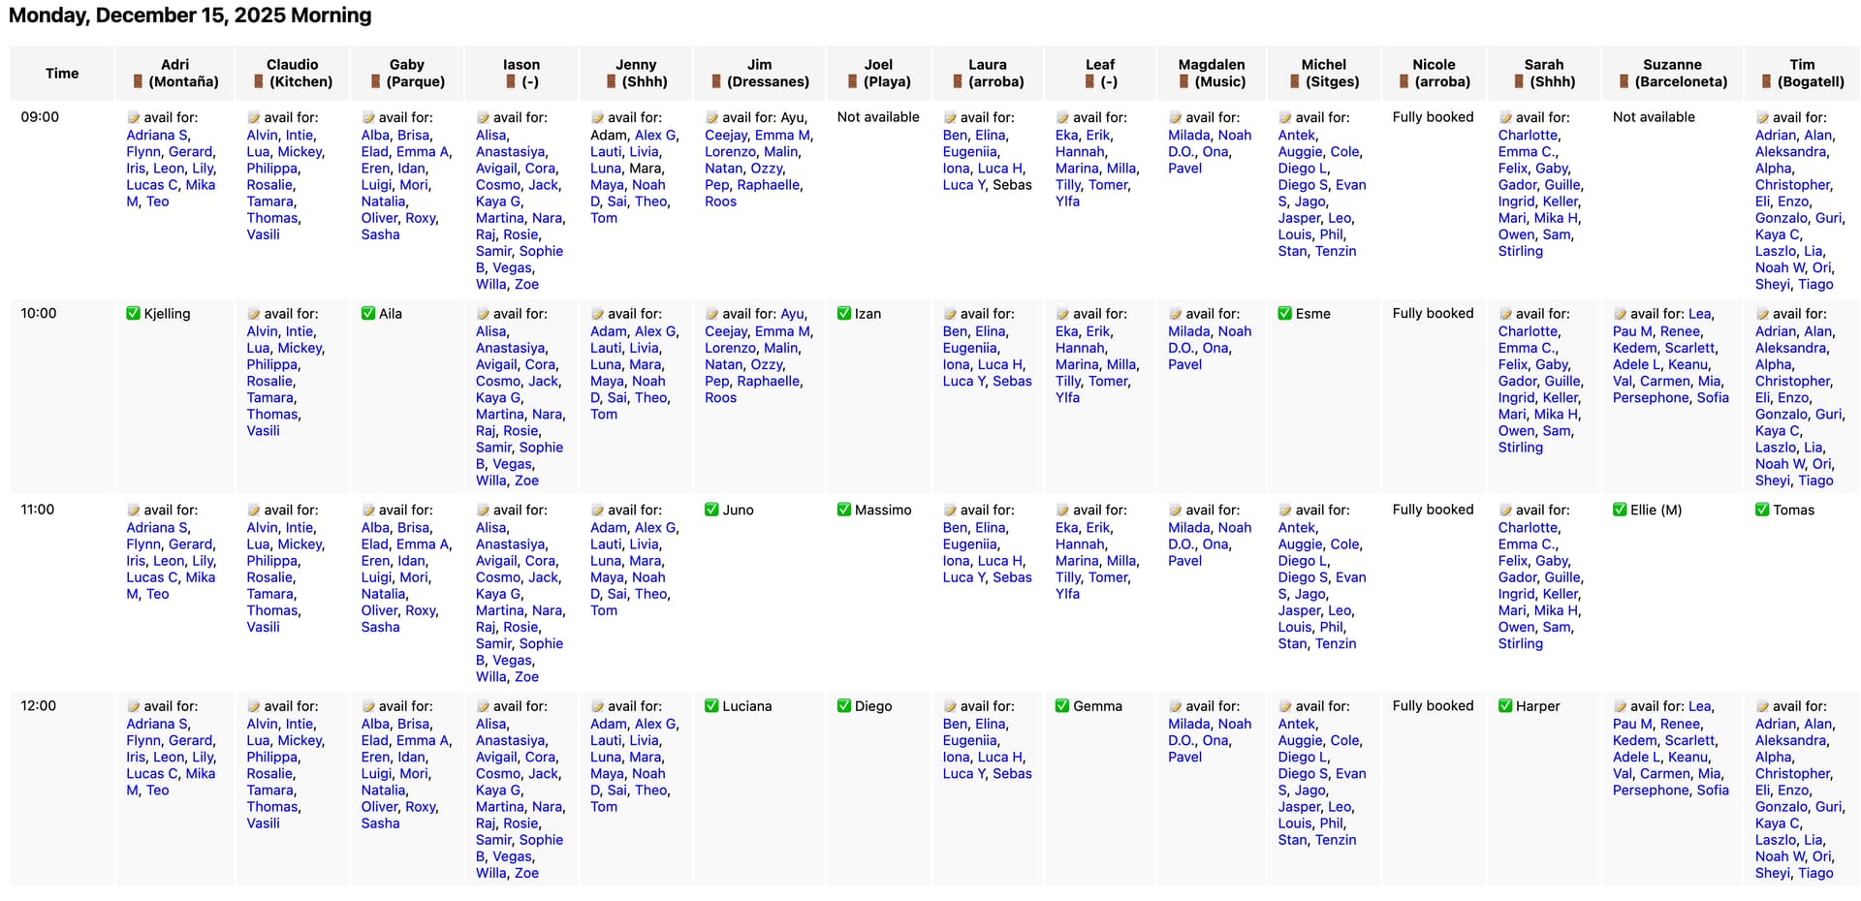Viewport: 1861px width, 901px height.
Task: Click the green checkmark next to Gemma
Action: pyautogui.click(x=1061, y=706)
